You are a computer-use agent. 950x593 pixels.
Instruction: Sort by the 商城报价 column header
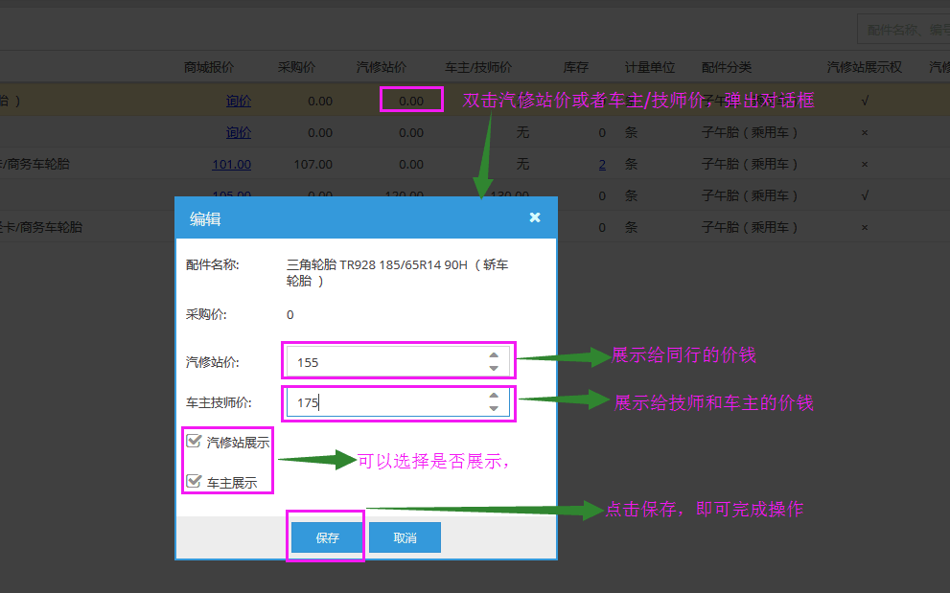coord(209,67)
